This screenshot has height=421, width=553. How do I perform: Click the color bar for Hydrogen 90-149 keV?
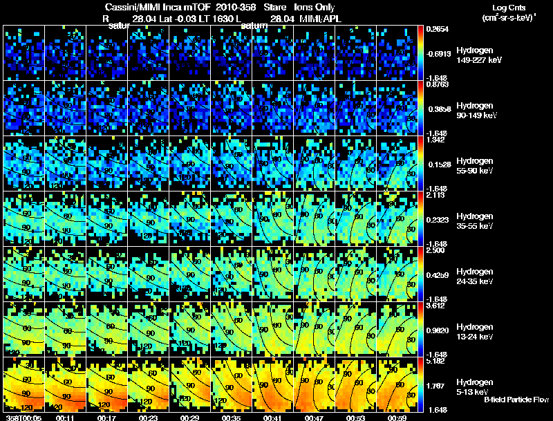(x=420, y=108)
